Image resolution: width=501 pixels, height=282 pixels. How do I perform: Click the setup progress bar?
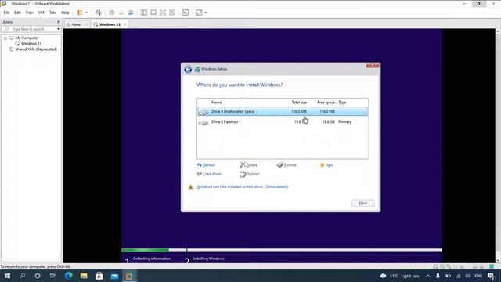(x=282, y=251)
